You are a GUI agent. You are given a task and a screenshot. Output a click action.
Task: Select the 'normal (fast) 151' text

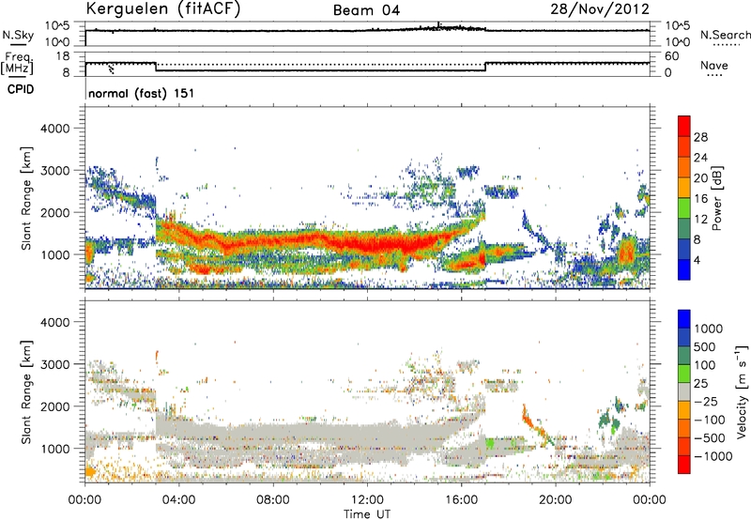pos(142,93)
